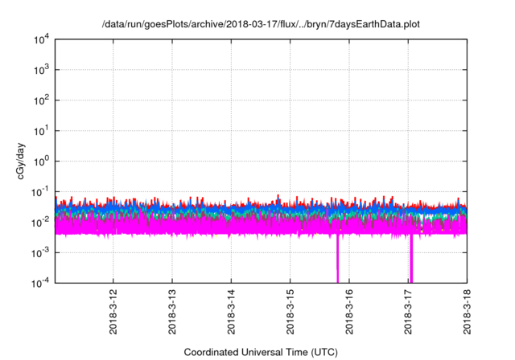Click the 10^-1 y-axis tick label
Image resolution: width=515 pixels, height=360 pixels.
click(40, 192)
